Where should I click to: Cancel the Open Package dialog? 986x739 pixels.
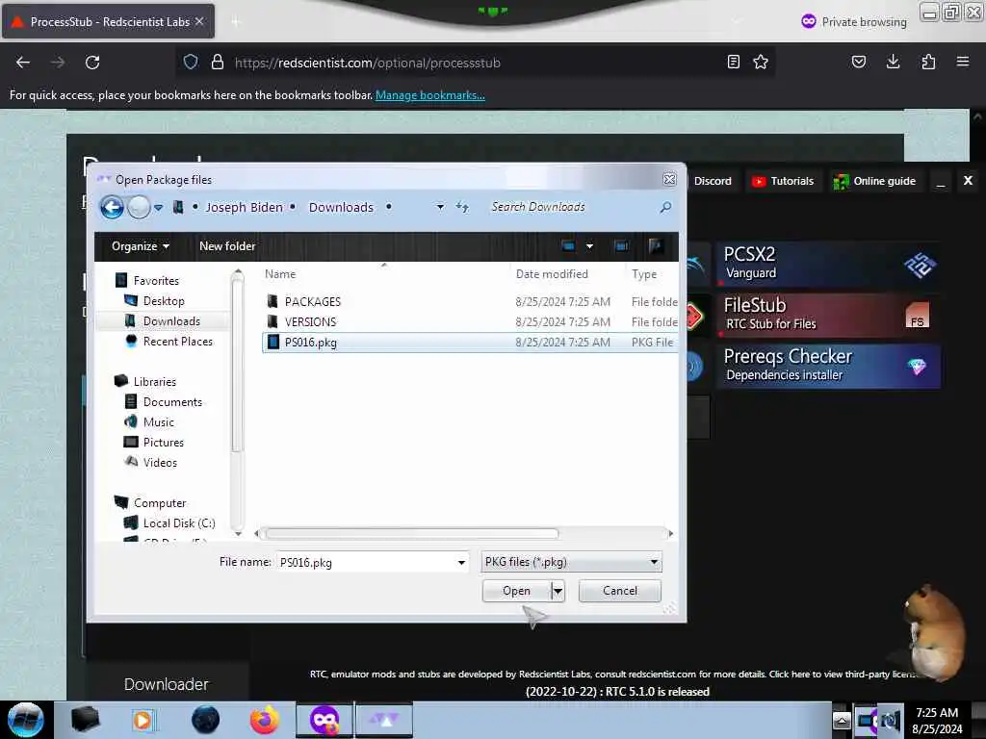click(619, 591)
